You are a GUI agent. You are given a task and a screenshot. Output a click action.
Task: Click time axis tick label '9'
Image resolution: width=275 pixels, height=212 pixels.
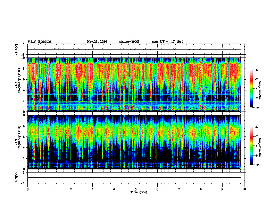click(x=222, y=189)
